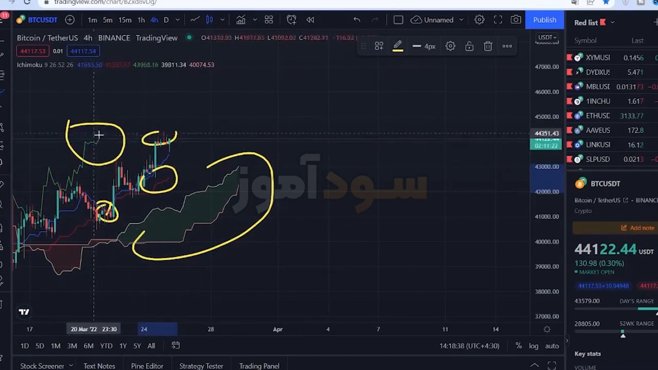The image size is (658, 370).
Task: Click the Publish button
Action: click(x=544, y=20)
